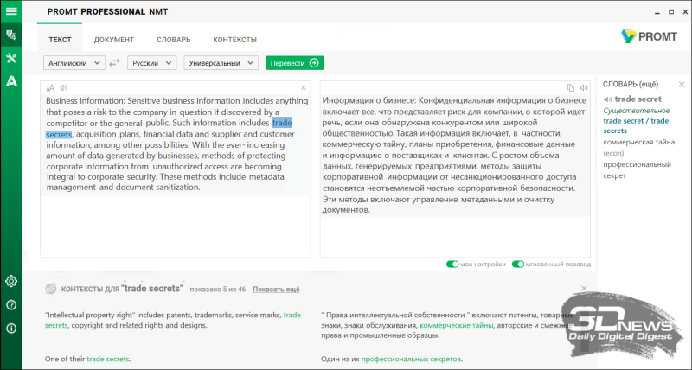Viewport: 692px width, 370px height.
Task: Open the 'СЛОВАРЬ' tab
Action: [x=173, y=40]
